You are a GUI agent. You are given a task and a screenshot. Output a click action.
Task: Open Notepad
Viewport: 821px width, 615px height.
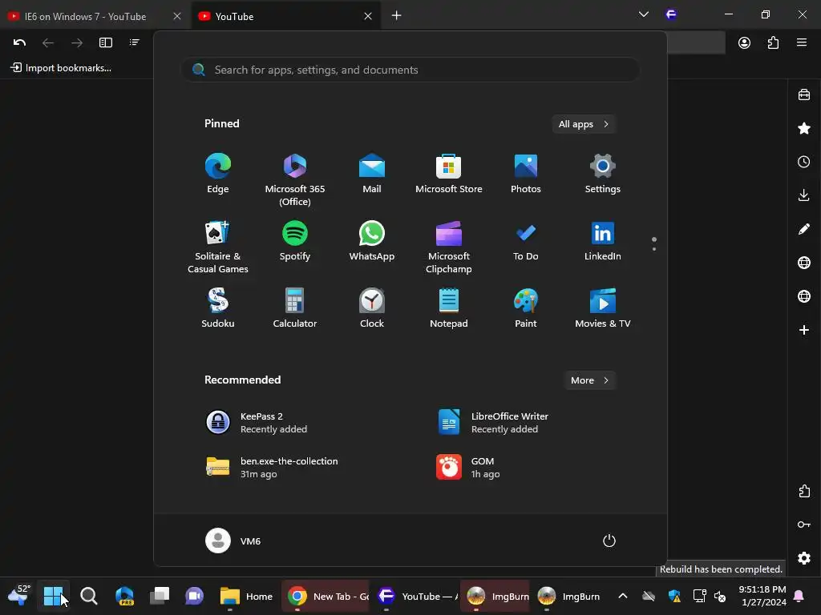[x=449, y=308]
